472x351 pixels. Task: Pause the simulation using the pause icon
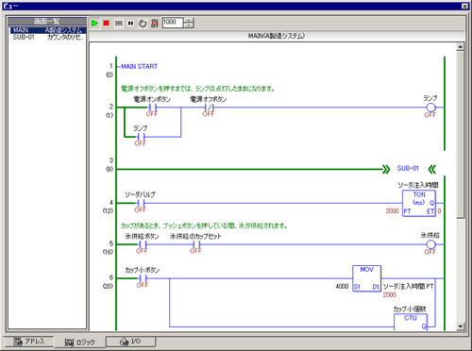click(x=130, y=24)
